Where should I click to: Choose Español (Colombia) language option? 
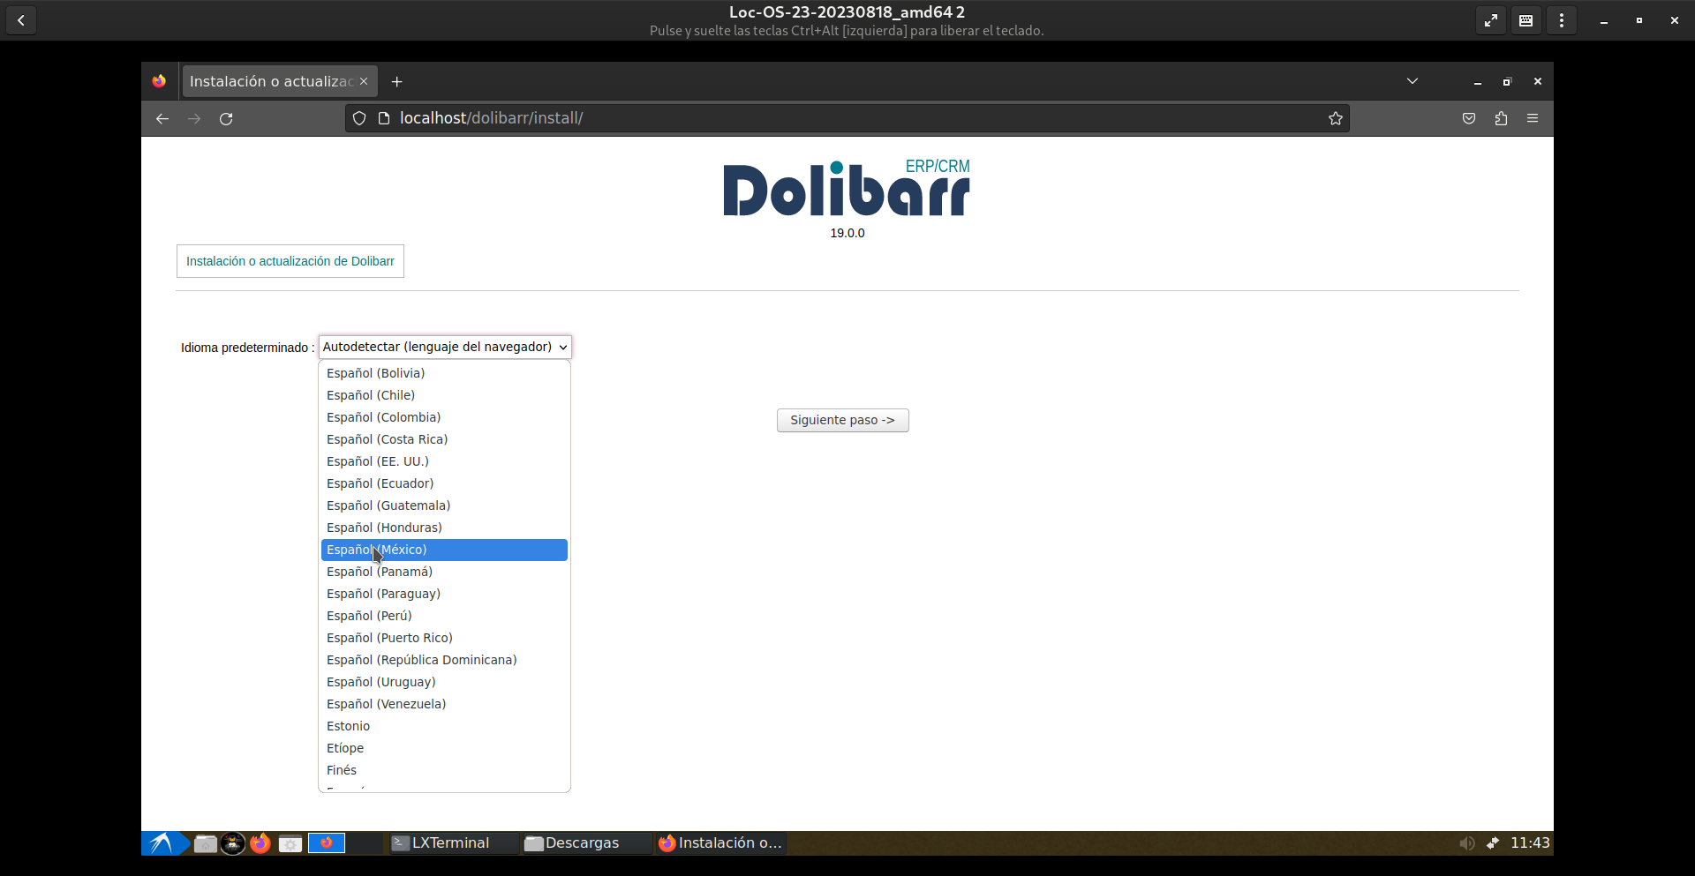tap(383, 417)
